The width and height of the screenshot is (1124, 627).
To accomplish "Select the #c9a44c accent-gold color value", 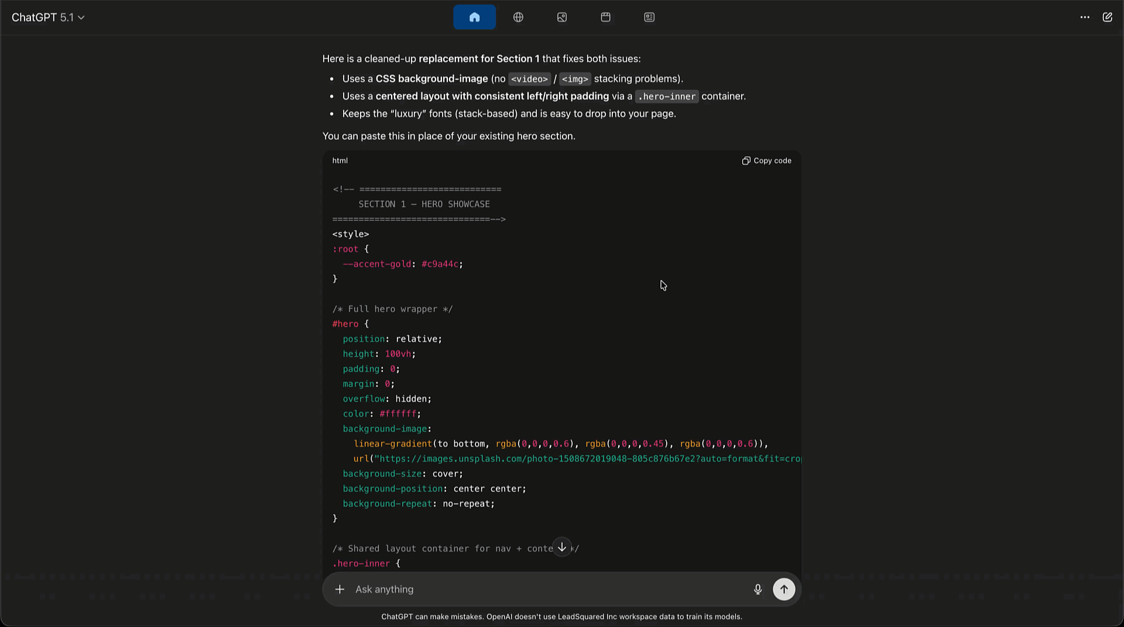I will tap(439, 264).
